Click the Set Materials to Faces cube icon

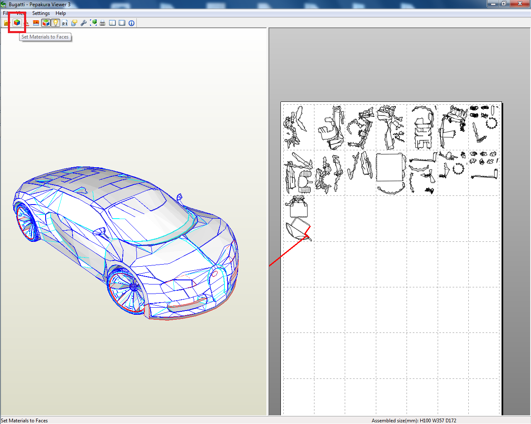point(17,23)
